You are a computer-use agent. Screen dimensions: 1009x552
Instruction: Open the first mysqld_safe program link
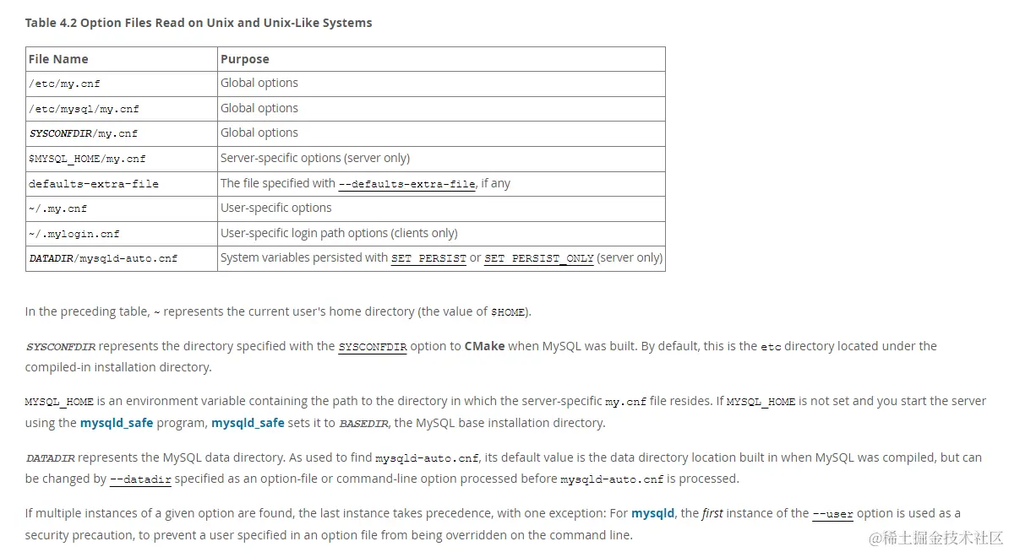coord(117,423)
